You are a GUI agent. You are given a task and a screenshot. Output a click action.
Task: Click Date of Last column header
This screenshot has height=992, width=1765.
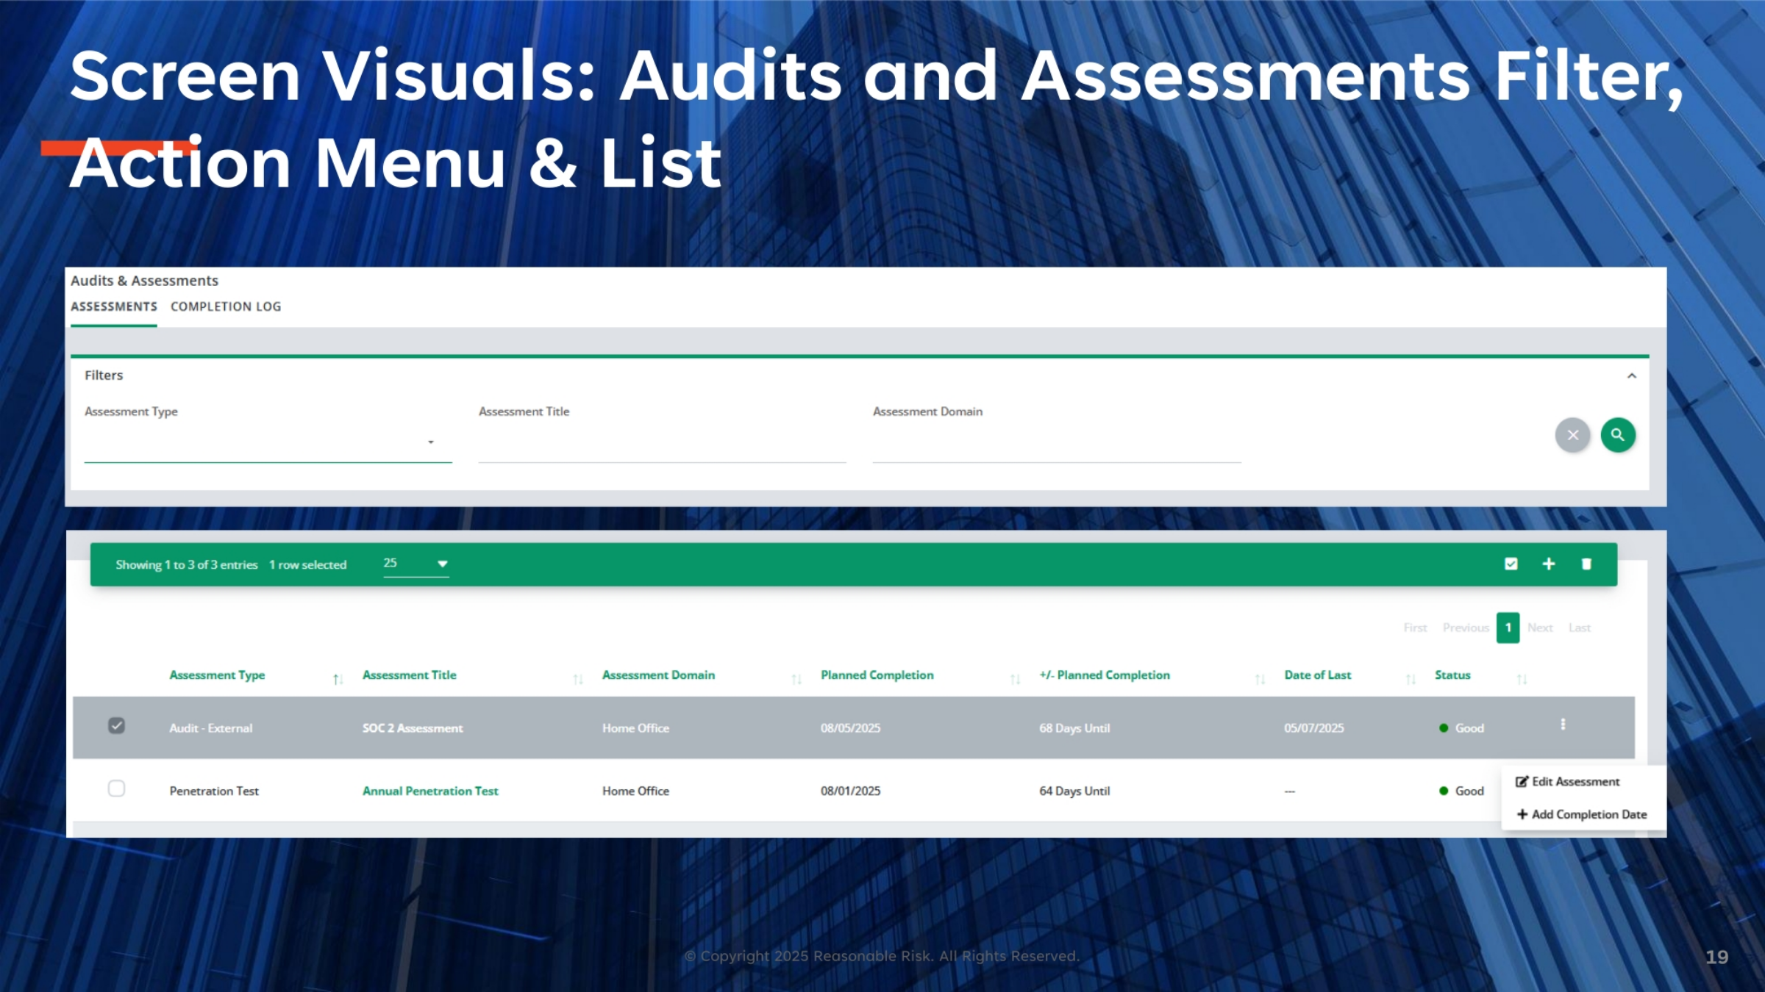[1318, 675]
